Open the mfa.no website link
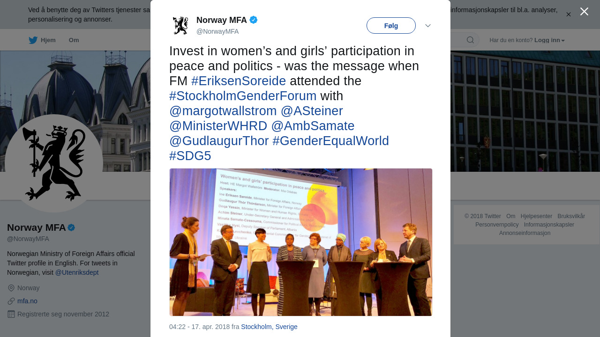The width and height of the screenshot is (600, 337). (x=27, y=301)
